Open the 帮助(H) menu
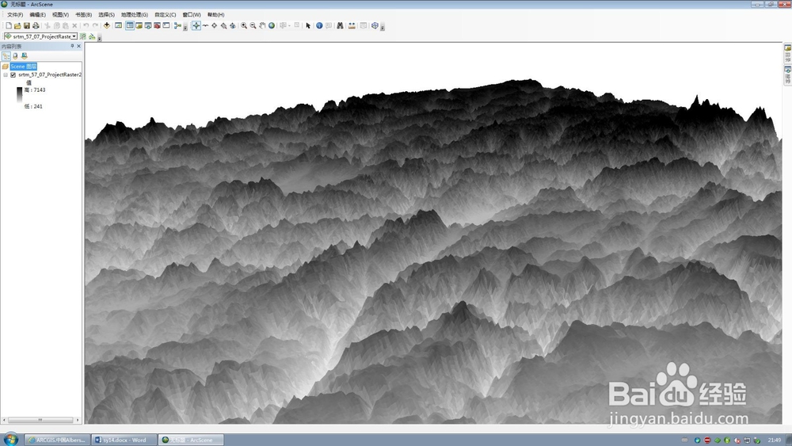The image size is (792, 446). pyautogui.click(x=215, y=14)
